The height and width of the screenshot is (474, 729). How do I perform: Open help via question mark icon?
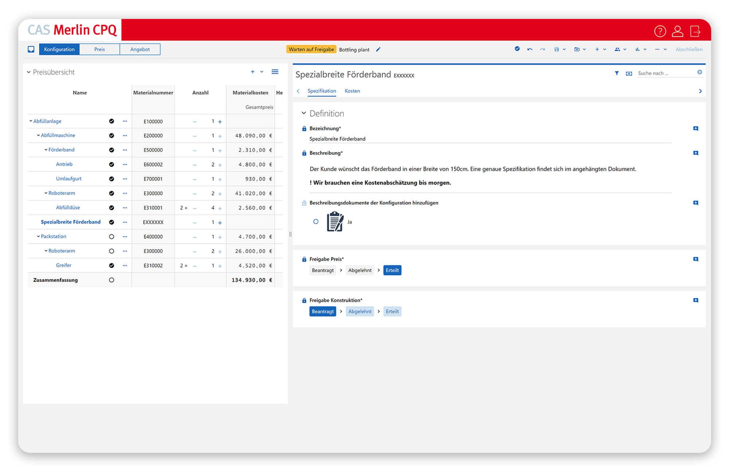(660, 31)
